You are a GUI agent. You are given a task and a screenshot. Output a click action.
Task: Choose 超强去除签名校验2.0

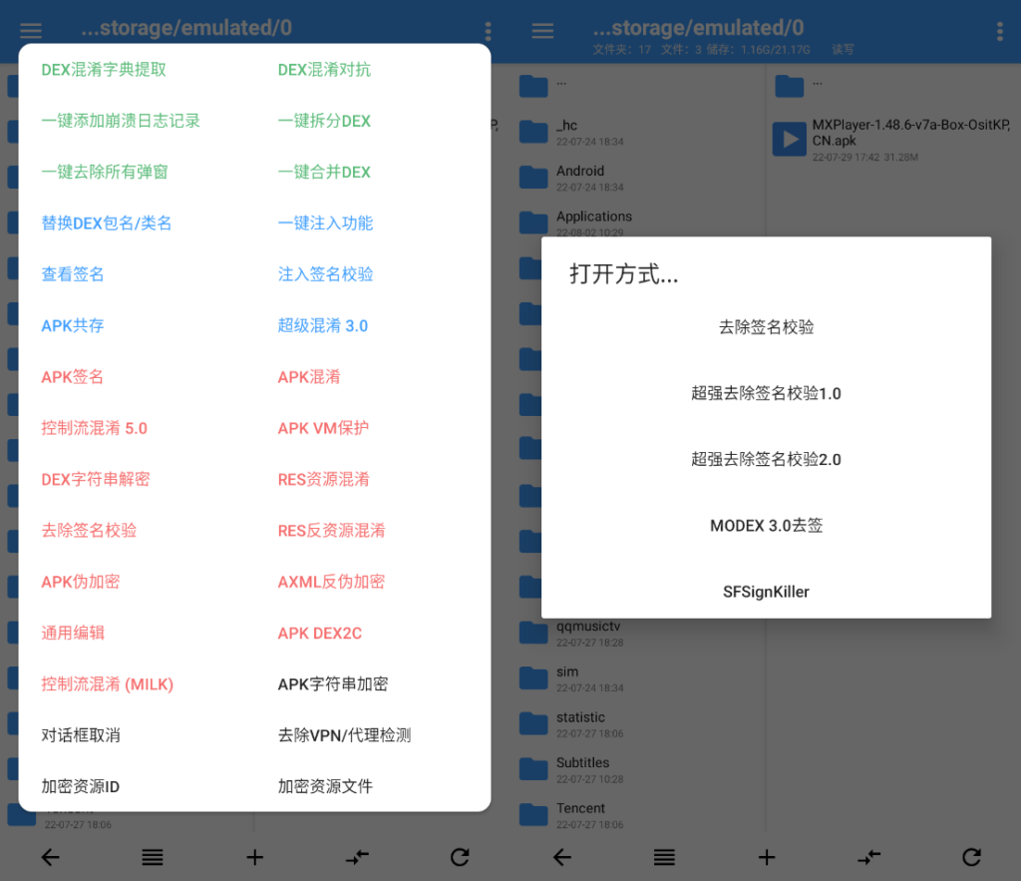point(766,459)
